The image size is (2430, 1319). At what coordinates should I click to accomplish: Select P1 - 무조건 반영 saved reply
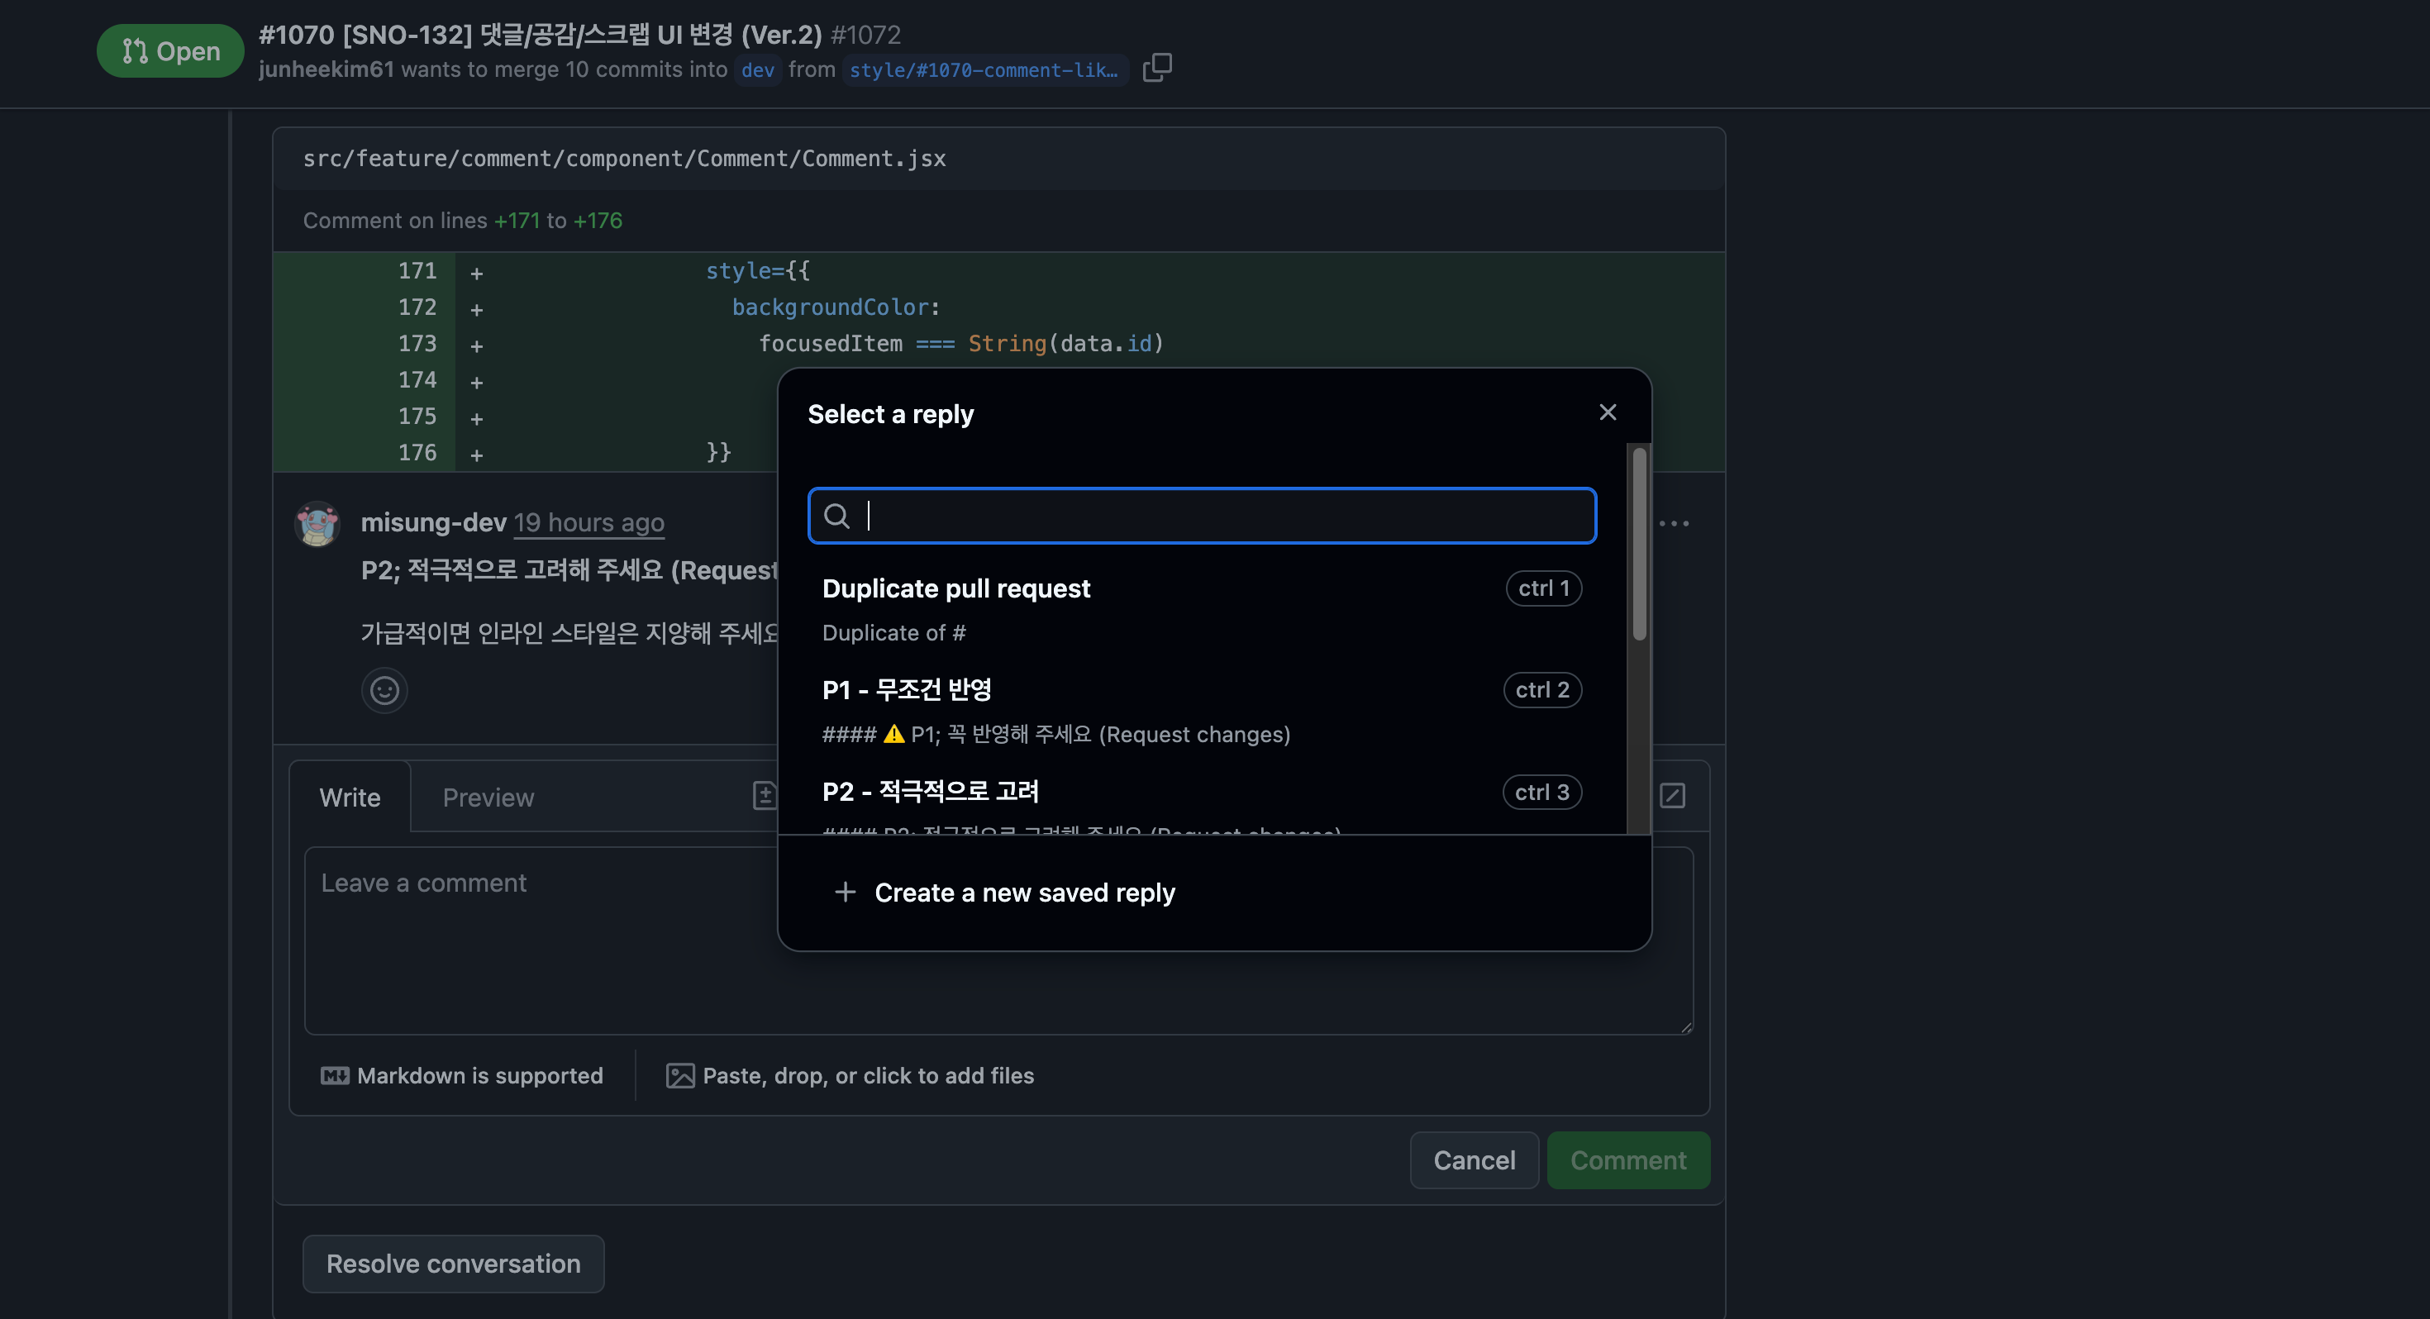[906, 690]
